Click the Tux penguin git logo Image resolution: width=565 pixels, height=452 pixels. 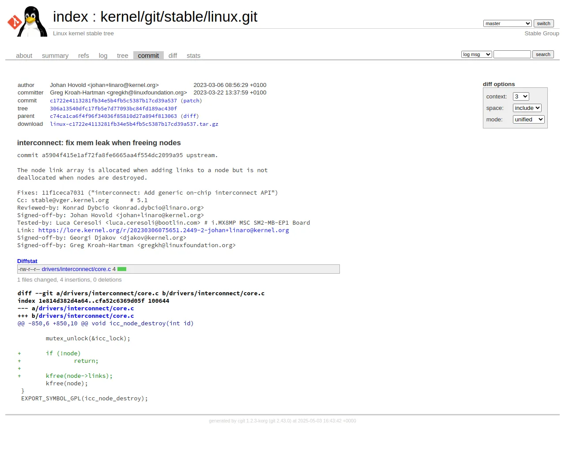tap(27, 21)
